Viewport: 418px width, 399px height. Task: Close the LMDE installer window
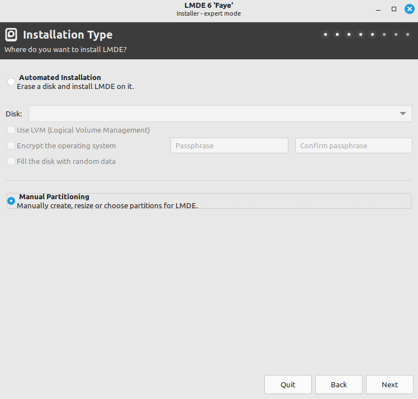[x=410, y=9]
